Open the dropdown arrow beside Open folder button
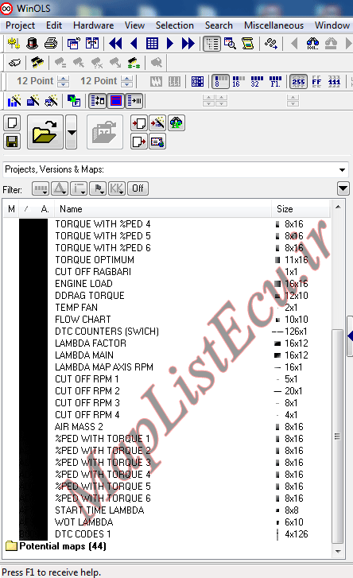The height and width of the screenshot is (578, 353). tap(72, 132)
